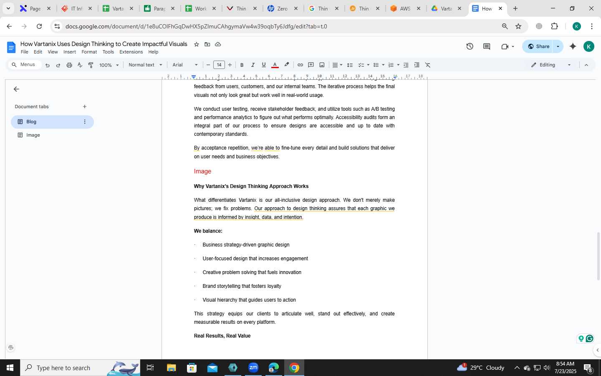The image size is (601, 376).
Task: Open the bulleted list options arrow
Action: tap(383, 65)
